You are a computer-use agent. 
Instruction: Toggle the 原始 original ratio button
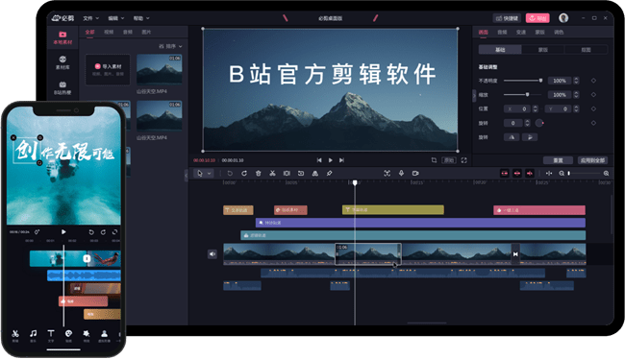[x=449, y=160]
